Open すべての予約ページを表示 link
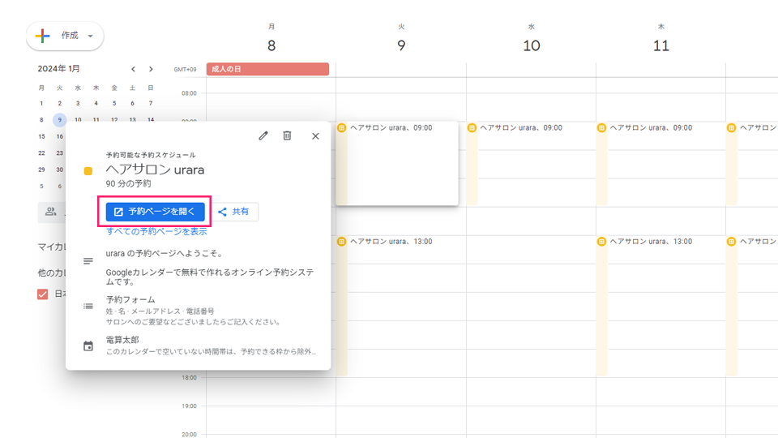The height and width of the screenshot is (438, 778). [x=156, y=231]
